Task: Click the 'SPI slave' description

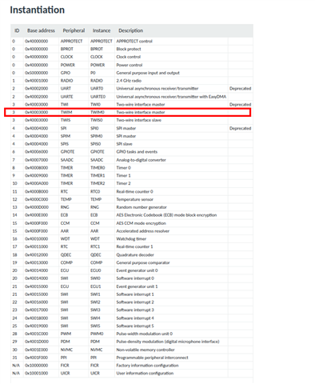Action: [124, 144]
